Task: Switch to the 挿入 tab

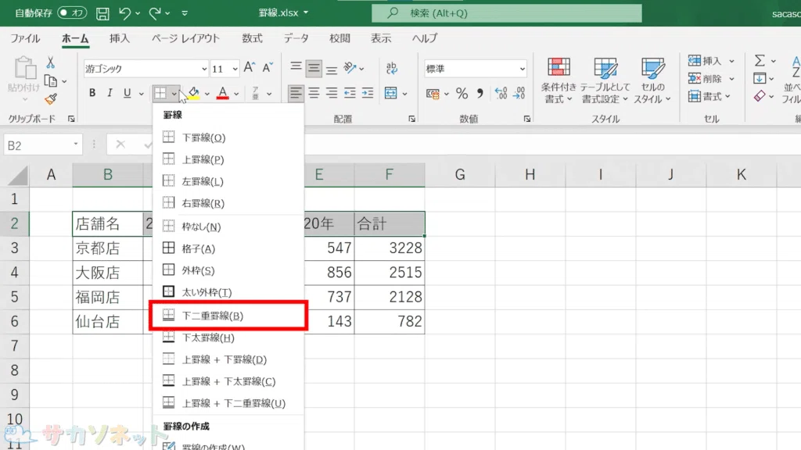Action: click(x=120, y=38)
